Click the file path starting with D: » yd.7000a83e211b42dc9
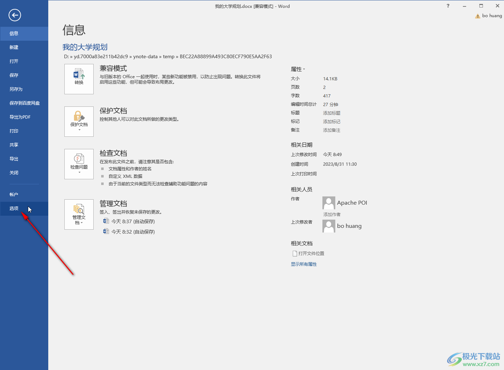Screen dimensions: 504x370 coord(168,56)
